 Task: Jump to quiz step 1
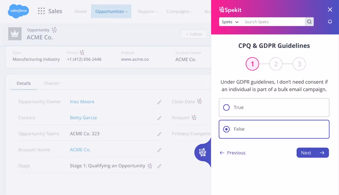(252, 64)
